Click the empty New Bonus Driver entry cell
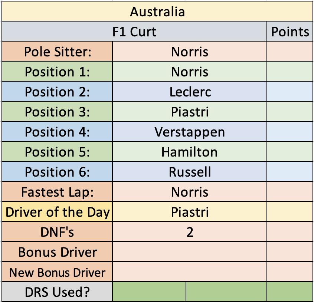Screen dimensions: 314x302 point(190,272)
